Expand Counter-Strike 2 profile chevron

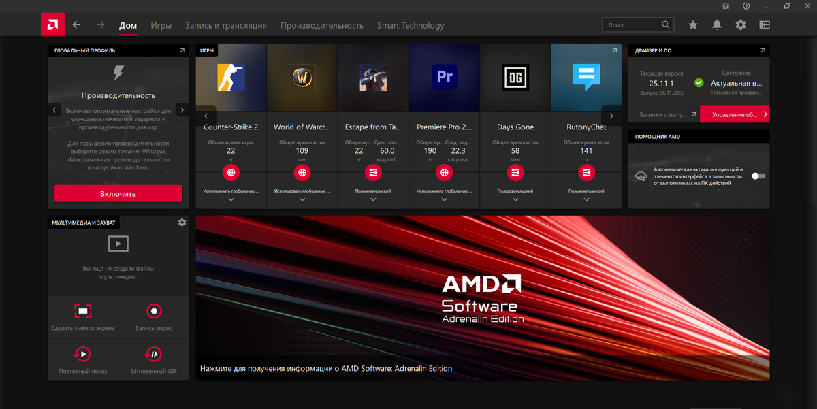(x=231, y=199)
